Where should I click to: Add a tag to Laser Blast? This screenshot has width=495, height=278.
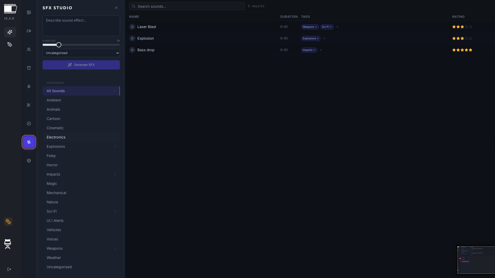coord(337,27)
